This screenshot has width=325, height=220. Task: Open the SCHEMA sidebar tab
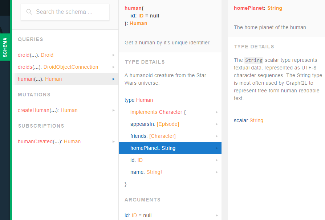click(x=5, y=47)
